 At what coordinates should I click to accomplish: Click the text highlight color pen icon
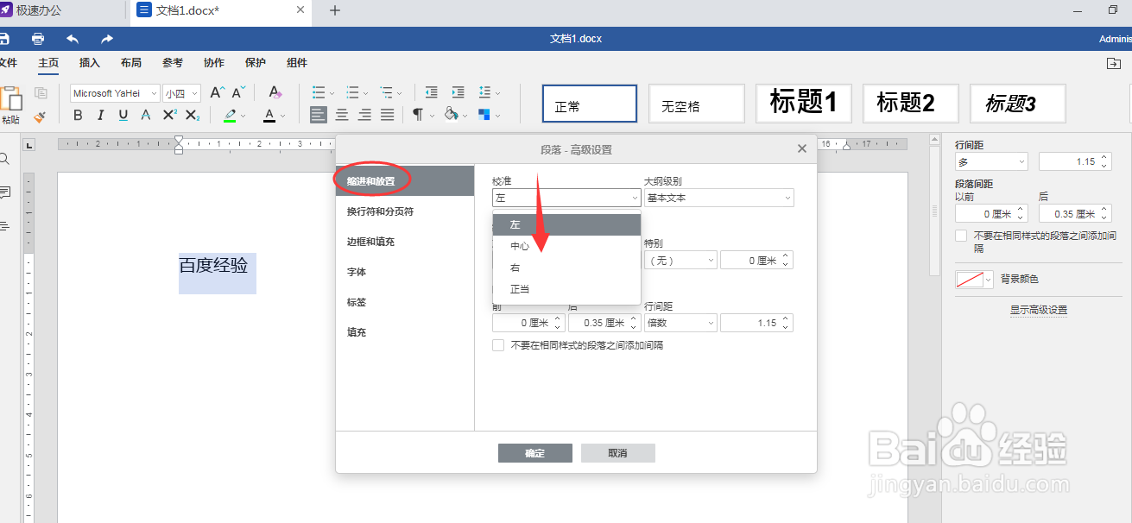pyautogui.click(x=231, y=114)
